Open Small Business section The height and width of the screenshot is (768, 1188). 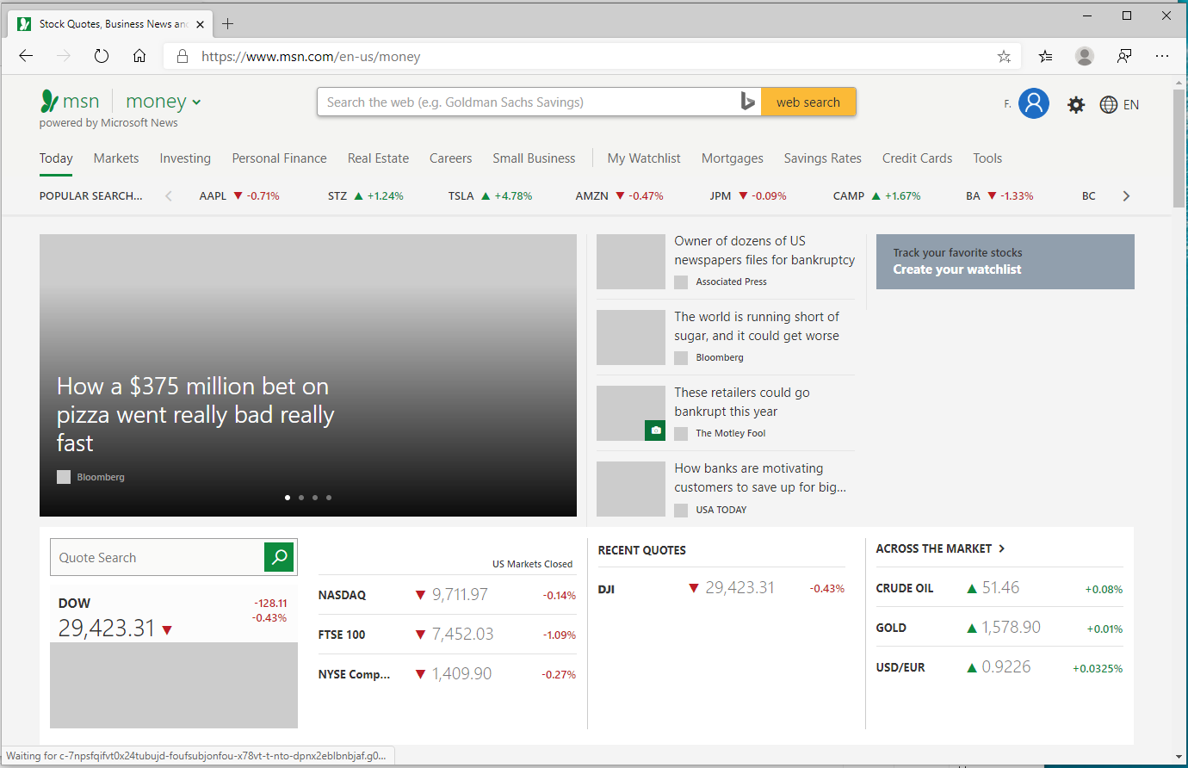[x=534, y=158]
